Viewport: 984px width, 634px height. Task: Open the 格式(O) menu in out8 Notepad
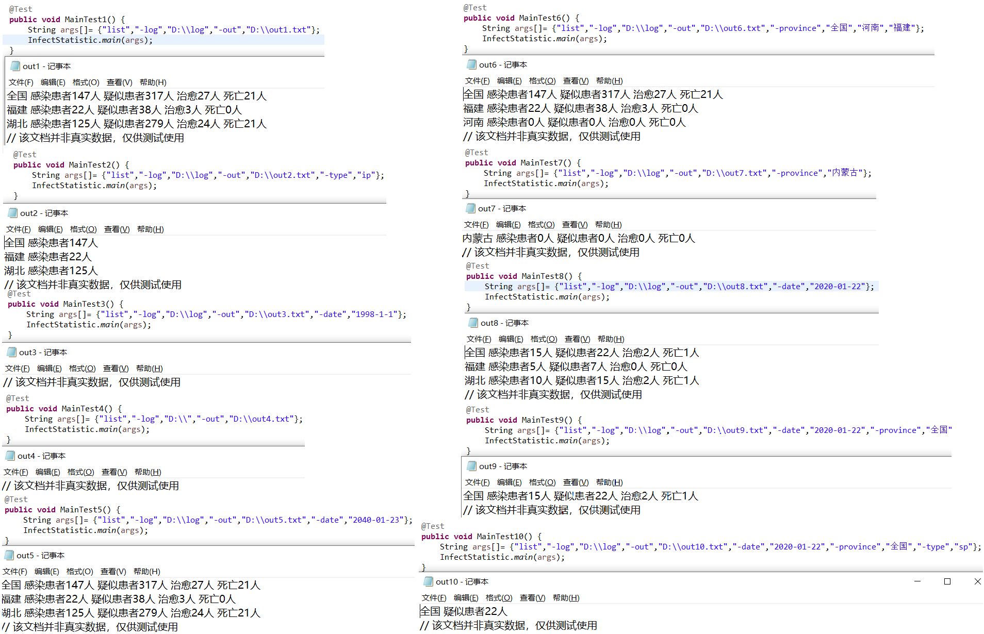(544, 339)
